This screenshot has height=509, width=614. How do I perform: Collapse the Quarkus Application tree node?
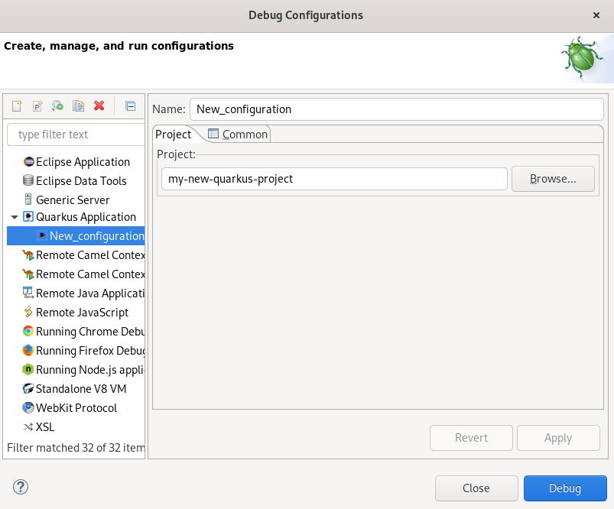point(15,216)
